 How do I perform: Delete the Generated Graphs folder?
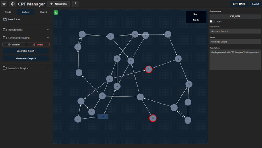pos(38,44)
